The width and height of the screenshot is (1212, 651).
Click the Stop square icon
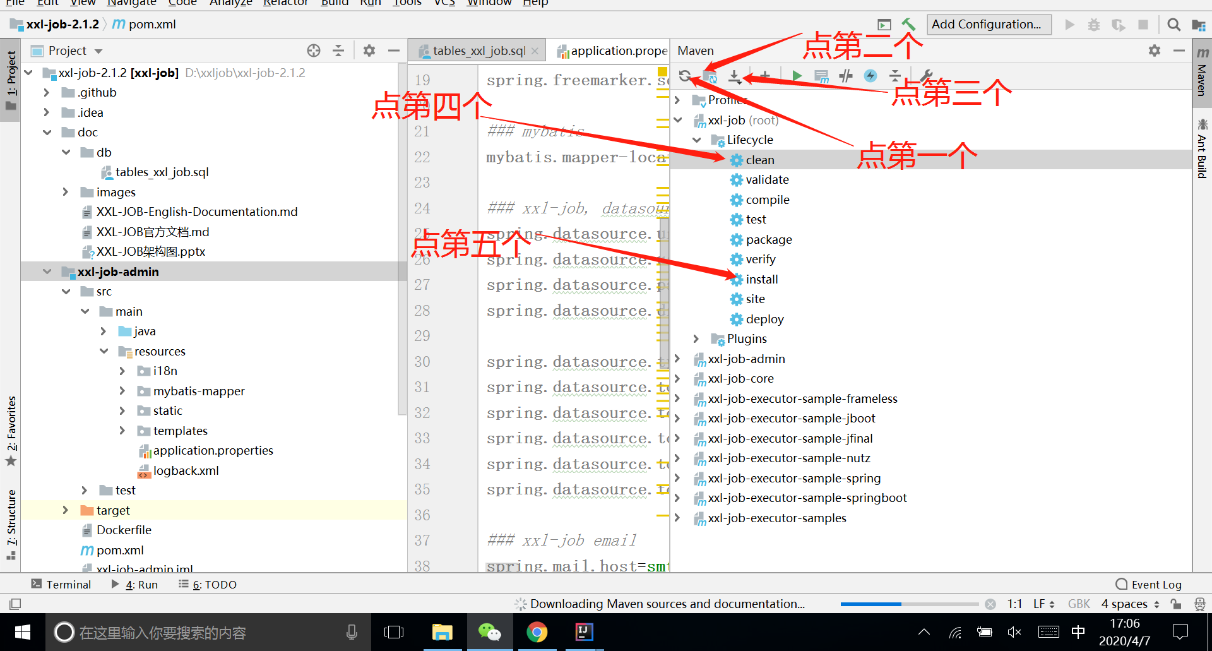[1143, 25]
